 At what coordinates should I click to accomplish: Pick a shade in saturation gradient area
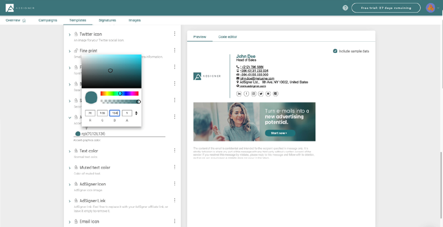(x=111, y=71)
